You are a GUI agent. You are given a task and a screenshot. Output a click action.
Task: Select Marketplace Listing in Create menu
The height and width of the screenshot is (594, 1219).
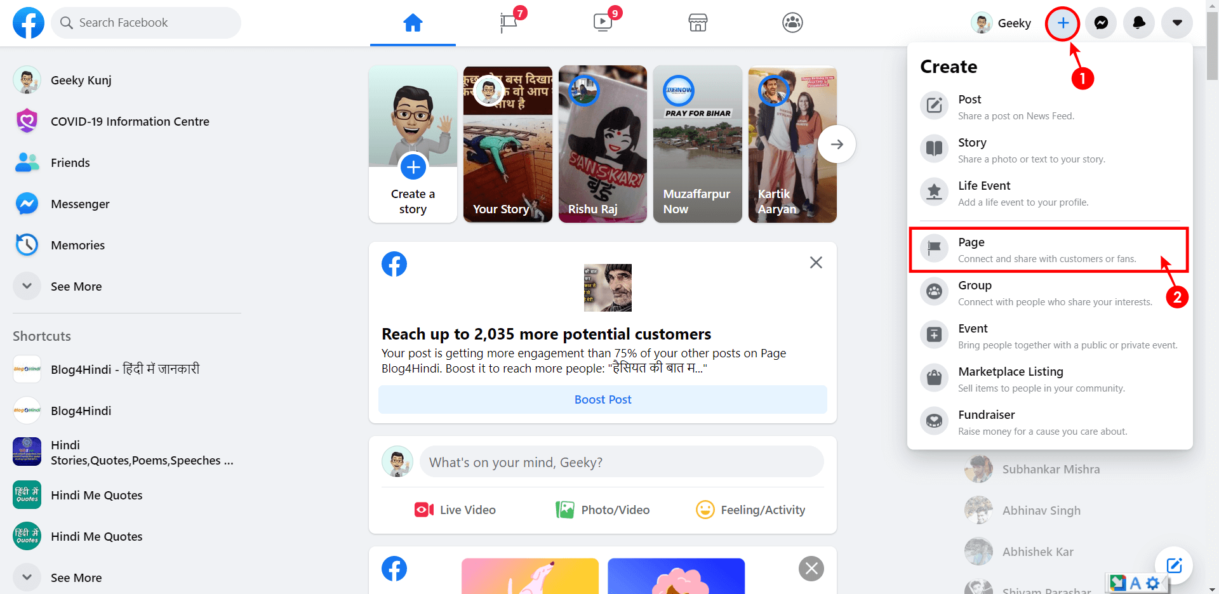tap(1050, 379)
